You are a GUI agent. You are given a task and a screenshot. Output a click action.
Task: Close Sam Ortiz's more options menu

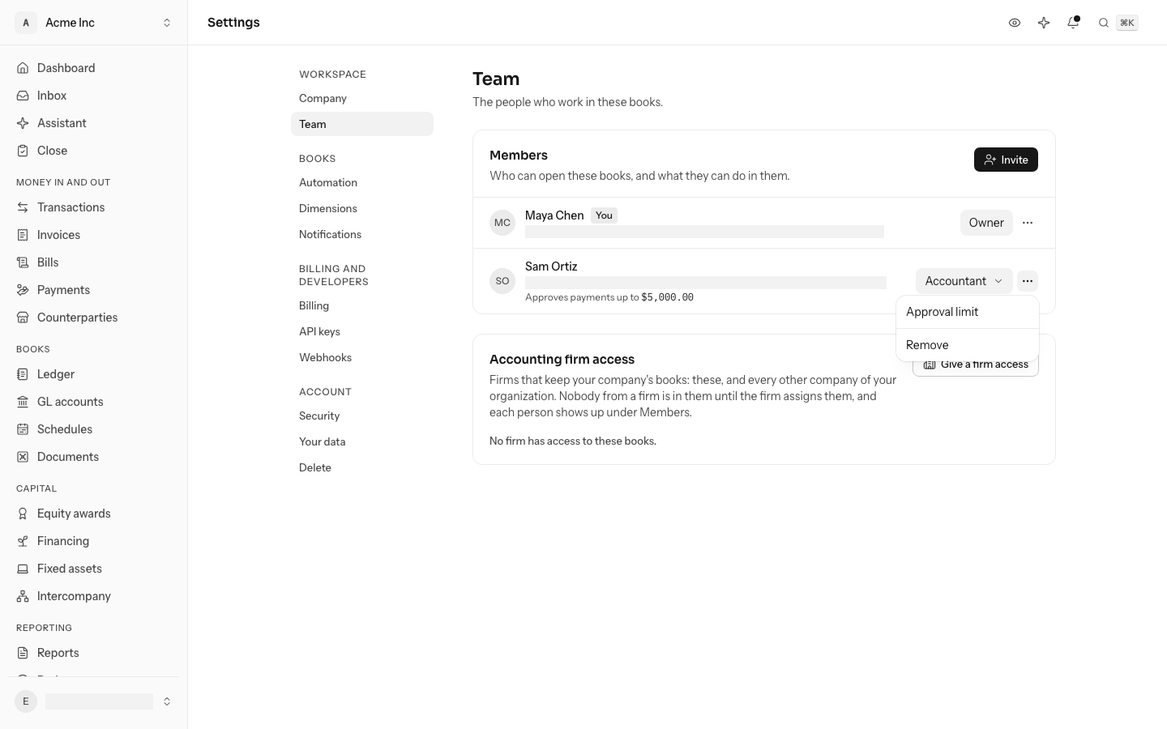(x=1028, y=281)
